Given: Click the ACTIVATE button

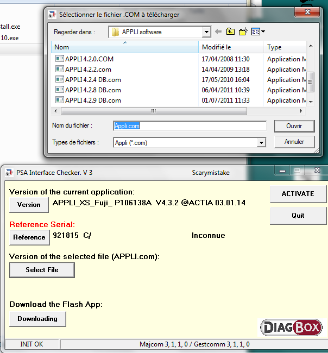Looking at the screenshot, I should tap(298, 194).
